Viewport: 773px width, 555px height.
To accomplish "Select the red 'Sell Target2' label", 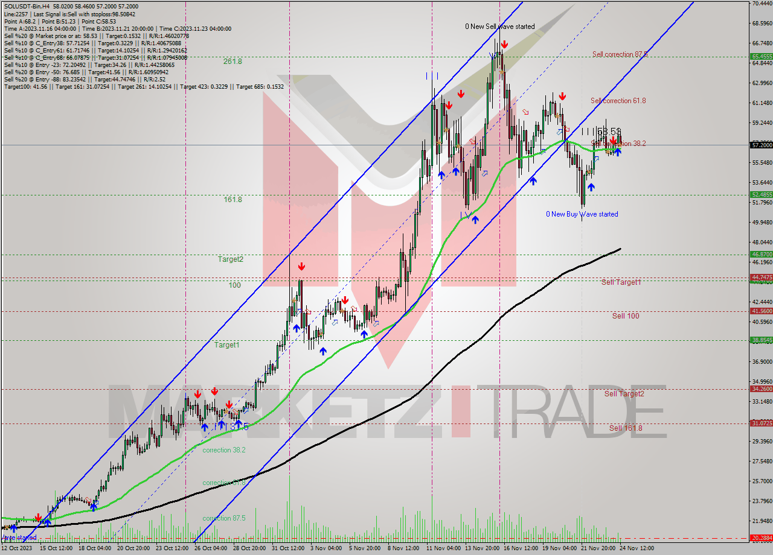I will 624,394.
